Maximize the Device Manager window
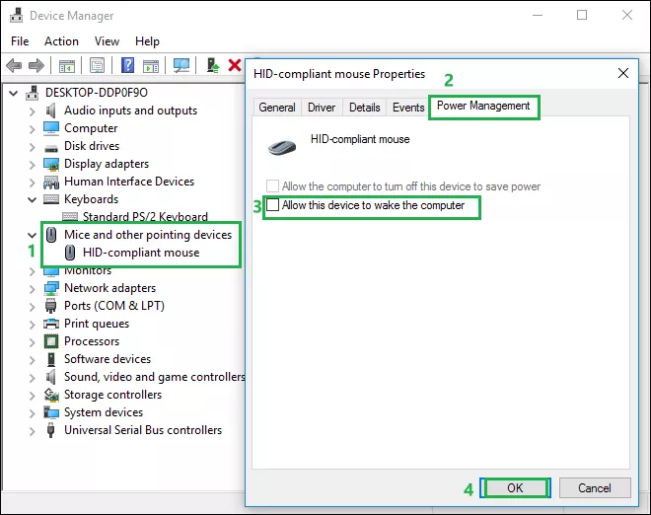Image resolution: width=651 pixels, height=515 pixels. 582,16
